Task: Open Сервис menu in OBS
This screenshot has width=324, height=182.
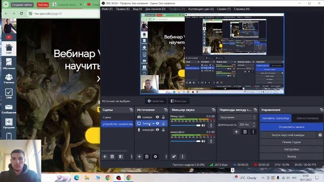Action: click(x=224, y=9)
